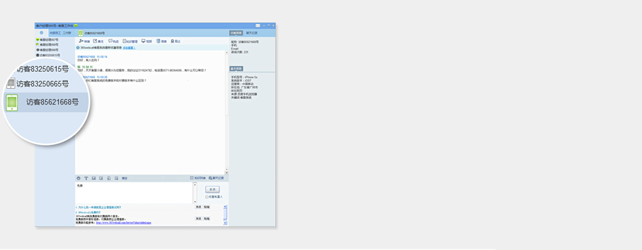Screen dimensions: 642x250
Task: Enable the 托管机器人 checkbox
Action: [207, 196]
